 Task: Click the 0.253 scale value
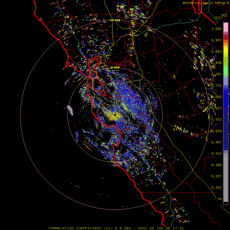pos(216,188)
